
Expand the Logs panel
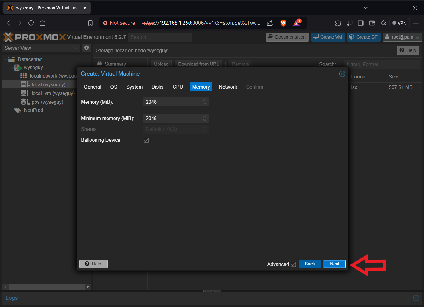click(416, 298)
